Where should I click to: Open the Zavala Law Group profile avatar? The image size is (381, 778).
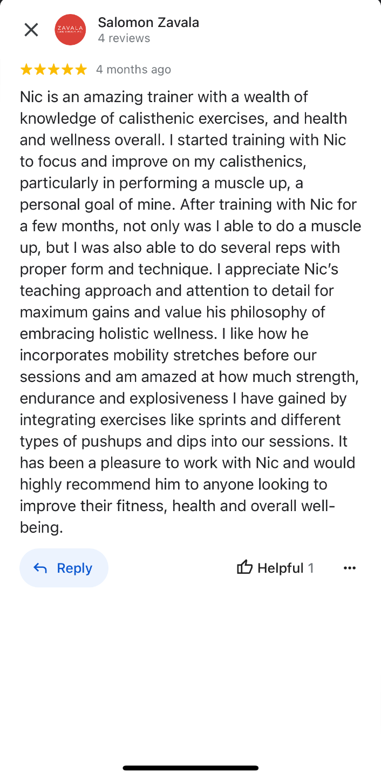click(70, 30)
